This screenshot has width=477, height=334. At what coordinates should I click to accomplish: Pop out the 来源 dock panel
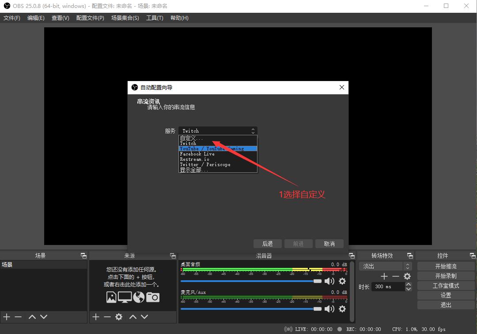pos(173,256)
